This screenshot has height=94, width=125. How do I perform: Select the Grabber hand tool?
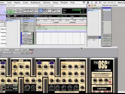coord(49,10)
